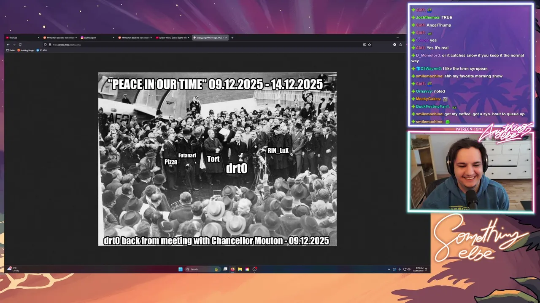Open the Windows Start menu

click(x=181, y=269)
